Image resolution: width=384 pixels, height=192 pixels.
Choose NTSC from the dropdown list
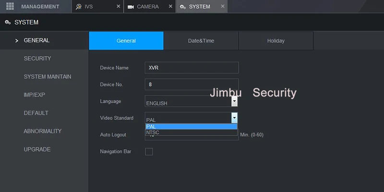pos(191,132)
